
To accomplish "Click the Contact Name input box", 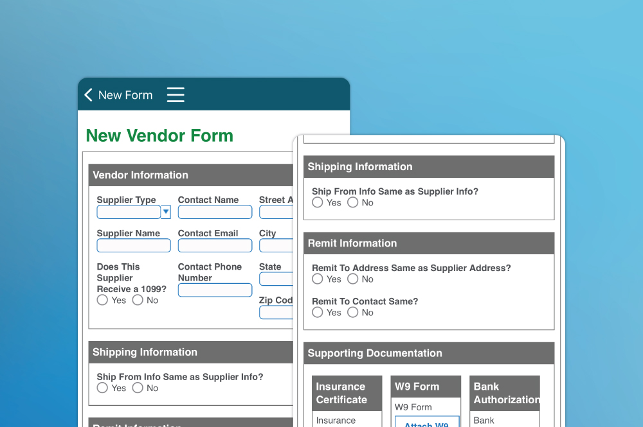I will click(x=214, y=212).
